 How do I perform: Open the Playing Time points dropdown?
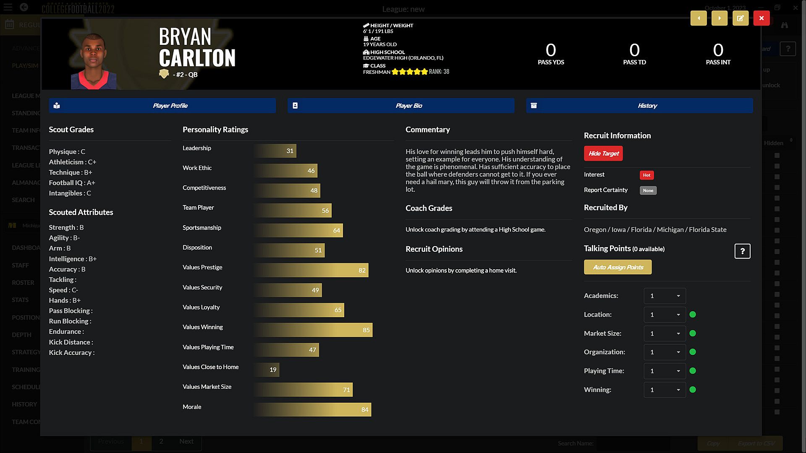(665, 371)
